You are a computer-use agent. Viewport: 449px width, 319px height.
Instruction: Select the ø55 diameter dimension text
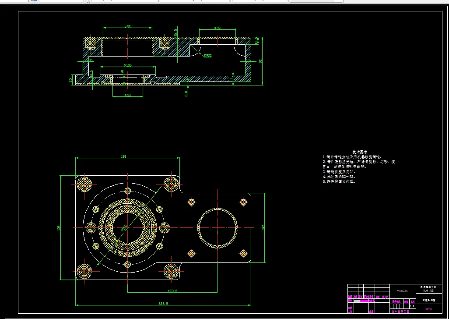click(127, 95)
